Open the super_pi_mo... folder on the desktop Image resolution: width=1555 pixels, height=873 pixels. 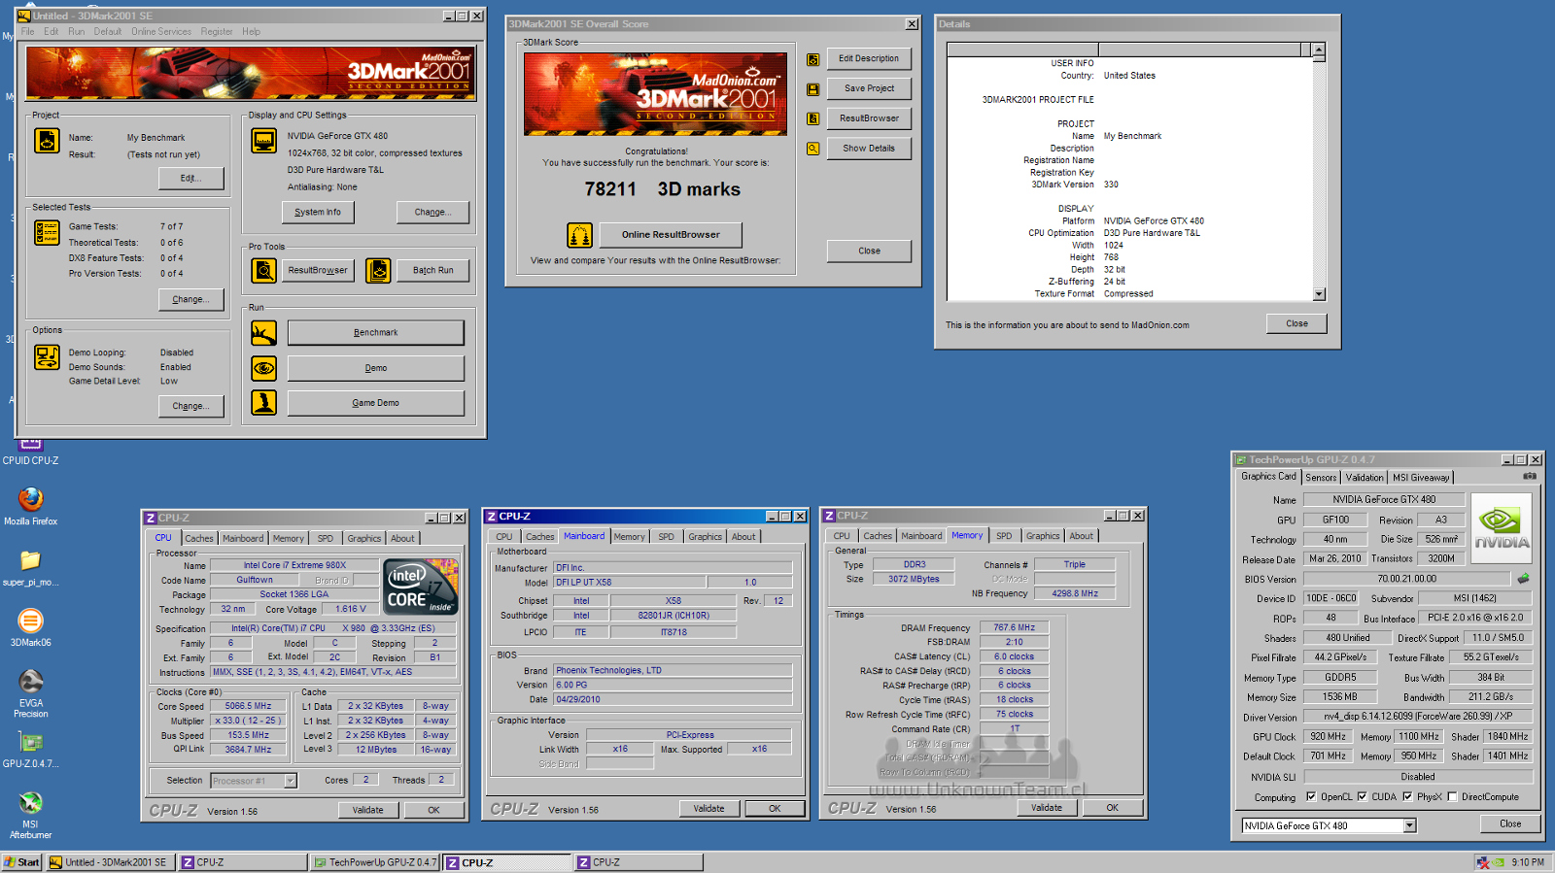(31, 560)
